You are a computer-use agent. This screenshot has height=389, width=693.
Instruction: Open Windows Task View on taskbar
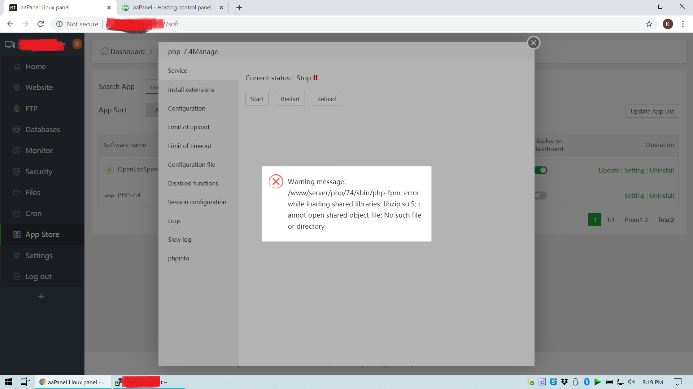point(25,382)
